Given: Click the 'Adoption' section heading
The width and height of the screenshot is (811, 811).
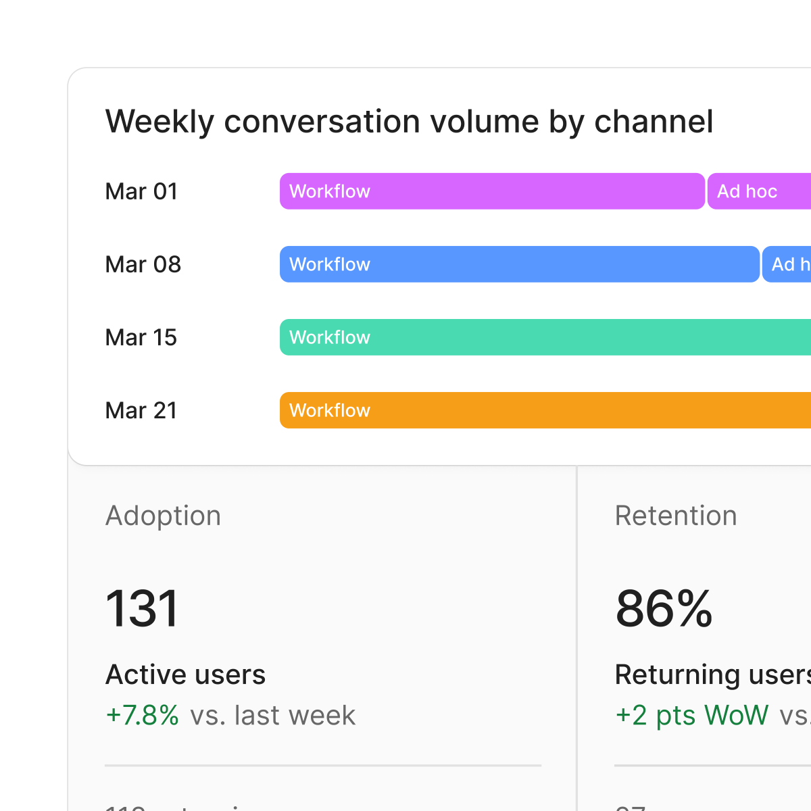Looking at the screenshot, I should pyautogui.click(x=164, y=516).
